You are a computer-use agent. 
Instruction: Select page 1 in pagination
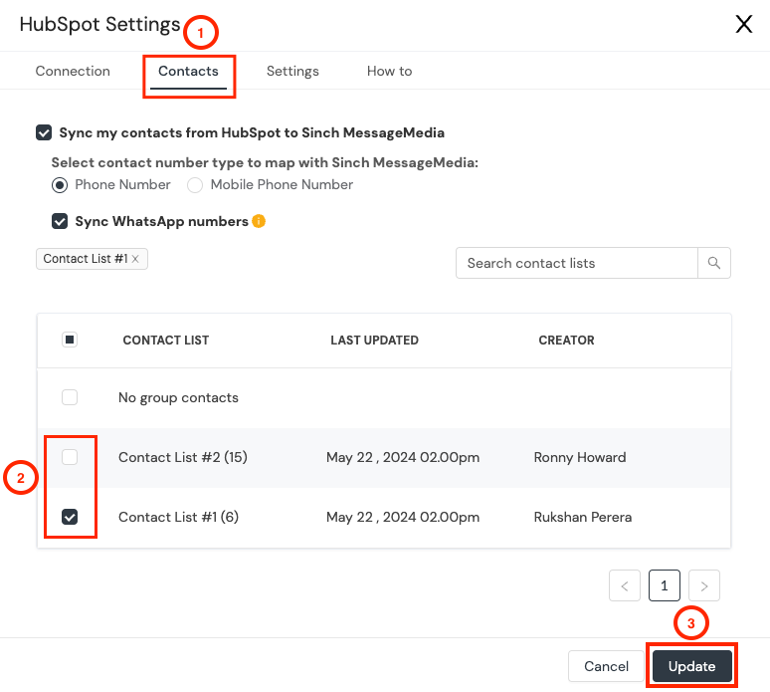(665, 585)
